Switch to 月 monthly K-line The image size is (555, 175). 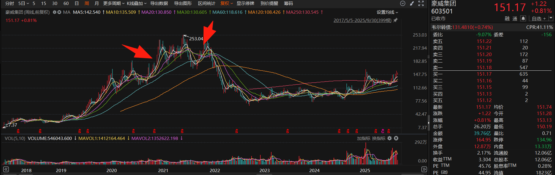click(97, 4)
